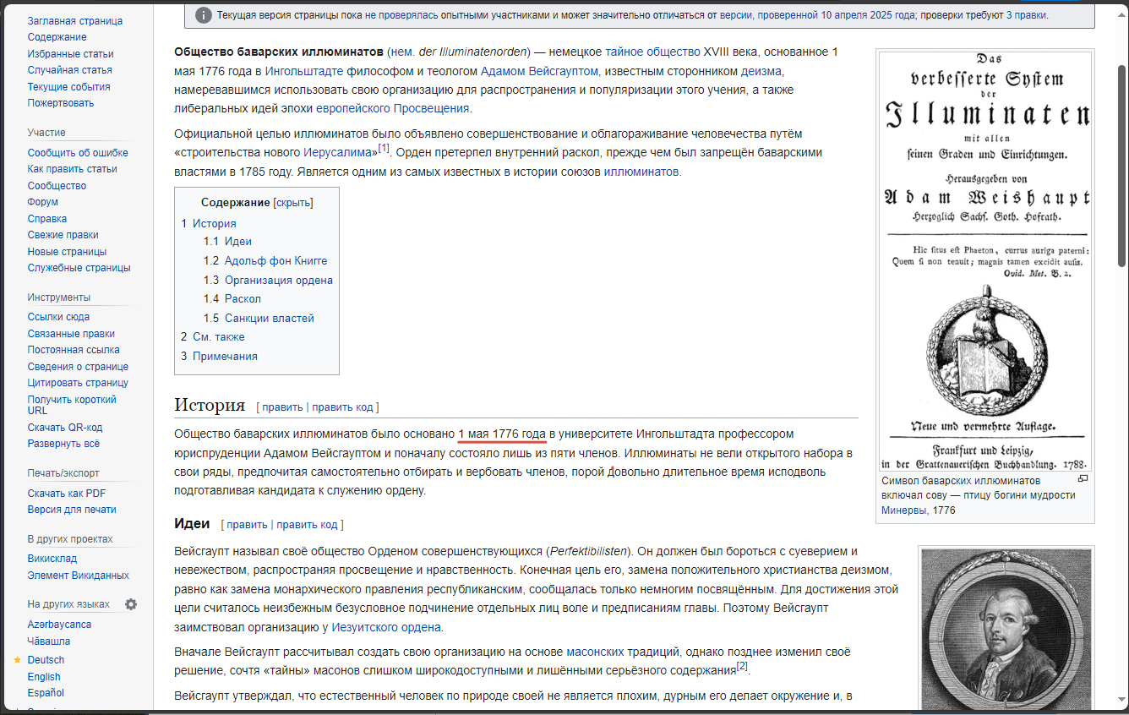
Task: Open 'Служебные страницы' link
Action: click(x=79, y=268)
